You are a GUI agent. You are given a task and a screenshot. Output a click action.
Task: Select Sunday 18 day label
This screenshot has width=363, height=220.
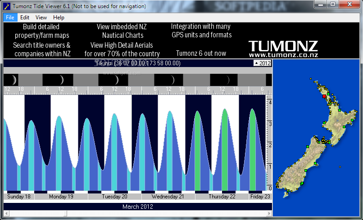click(x=19, y=197)
